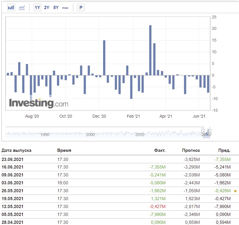Click the -3,290M forecast value
The width and height of the screenshot is (239, 225).
[192, 167]
